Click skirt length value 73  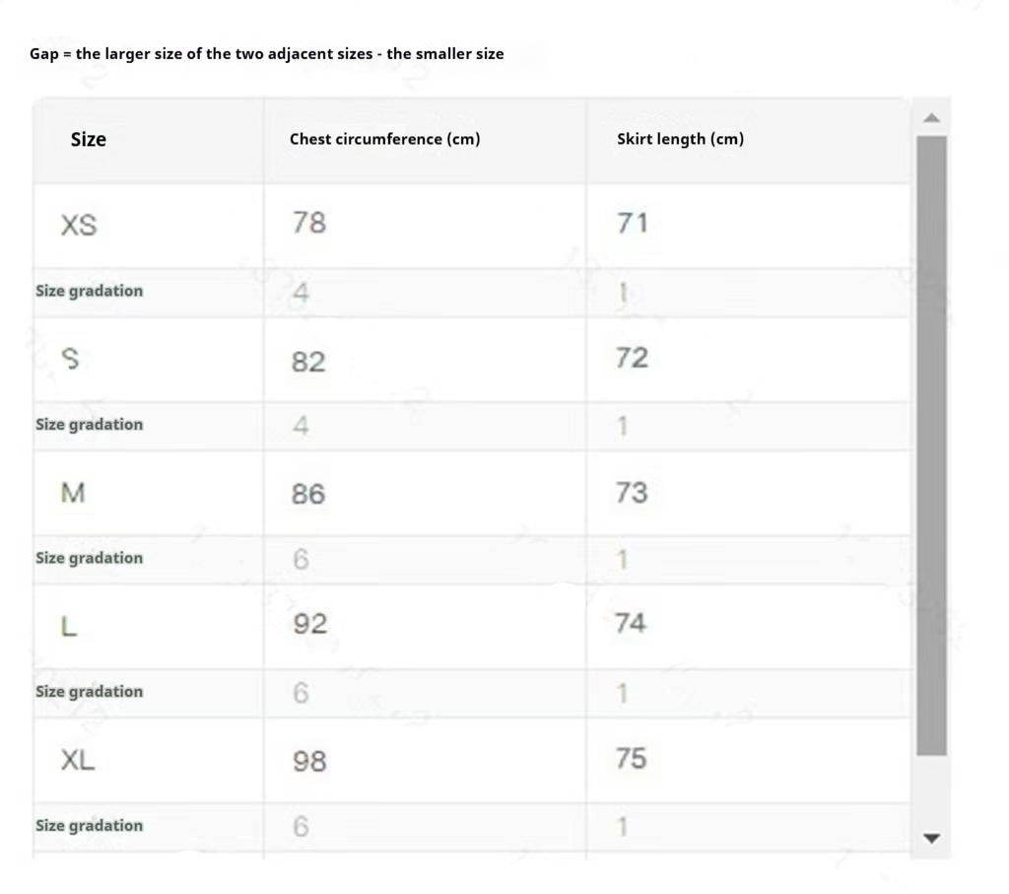[x=632, y=492]
